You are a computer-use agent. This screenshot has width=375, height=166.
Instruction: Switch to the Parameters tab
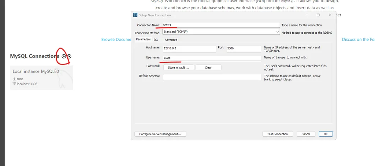[143, 40]
